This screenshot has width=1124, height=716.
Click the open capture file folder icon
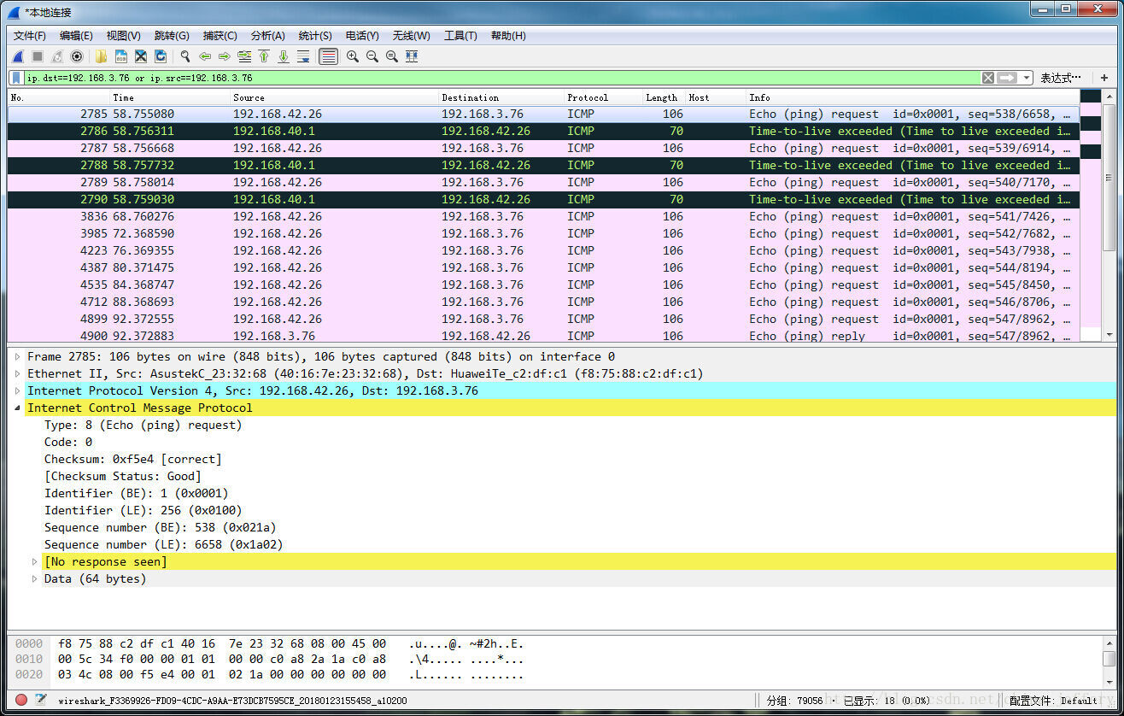101,56
